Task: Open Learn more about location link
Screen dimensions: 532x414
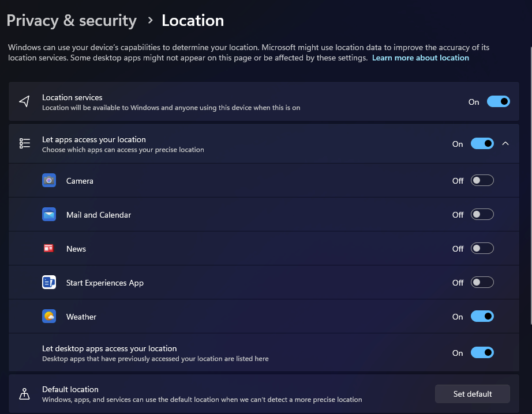Action: pos(421,58)
